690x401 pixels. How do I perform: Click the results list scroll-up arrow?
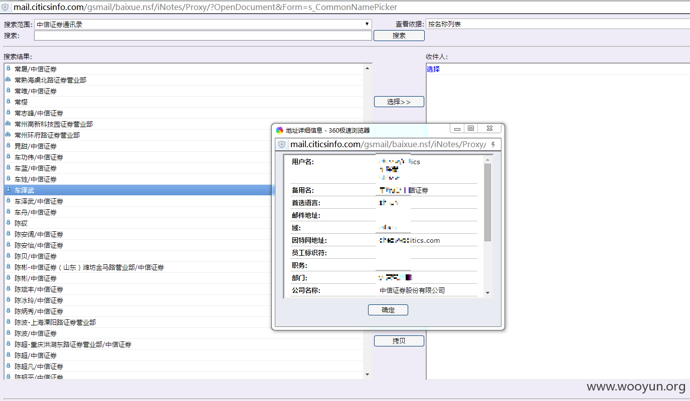368,68
